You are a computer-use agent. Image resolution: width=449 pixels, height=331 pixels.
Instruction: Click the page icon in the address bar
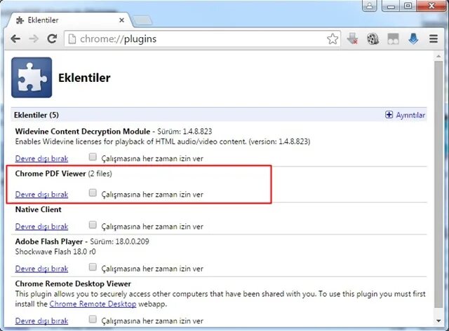tap(72, 39)
